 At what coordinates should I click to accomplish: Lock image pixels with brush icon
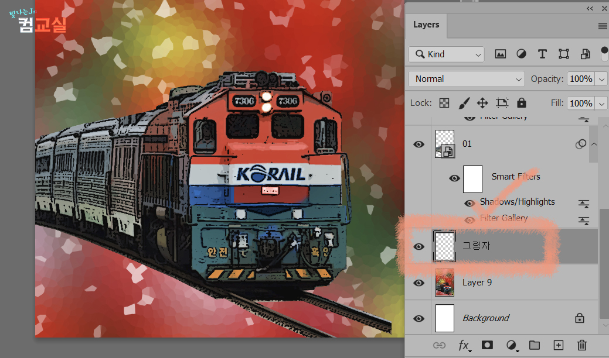coord(464,103)
